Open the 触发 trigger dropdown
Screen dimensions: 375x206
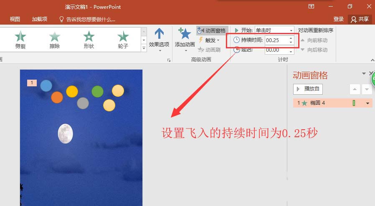coord(210,40)
